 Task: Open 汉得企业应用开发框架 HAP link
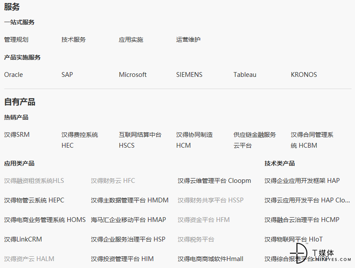click(x=302, y=181)
